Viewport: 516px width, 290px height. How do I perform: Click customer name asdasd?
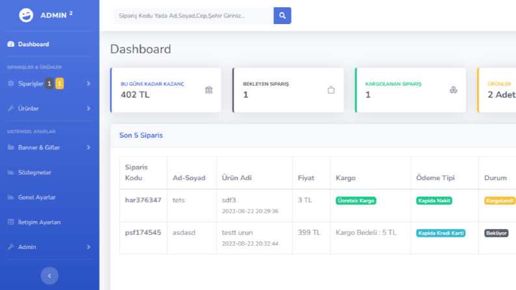tap(184, 233)
